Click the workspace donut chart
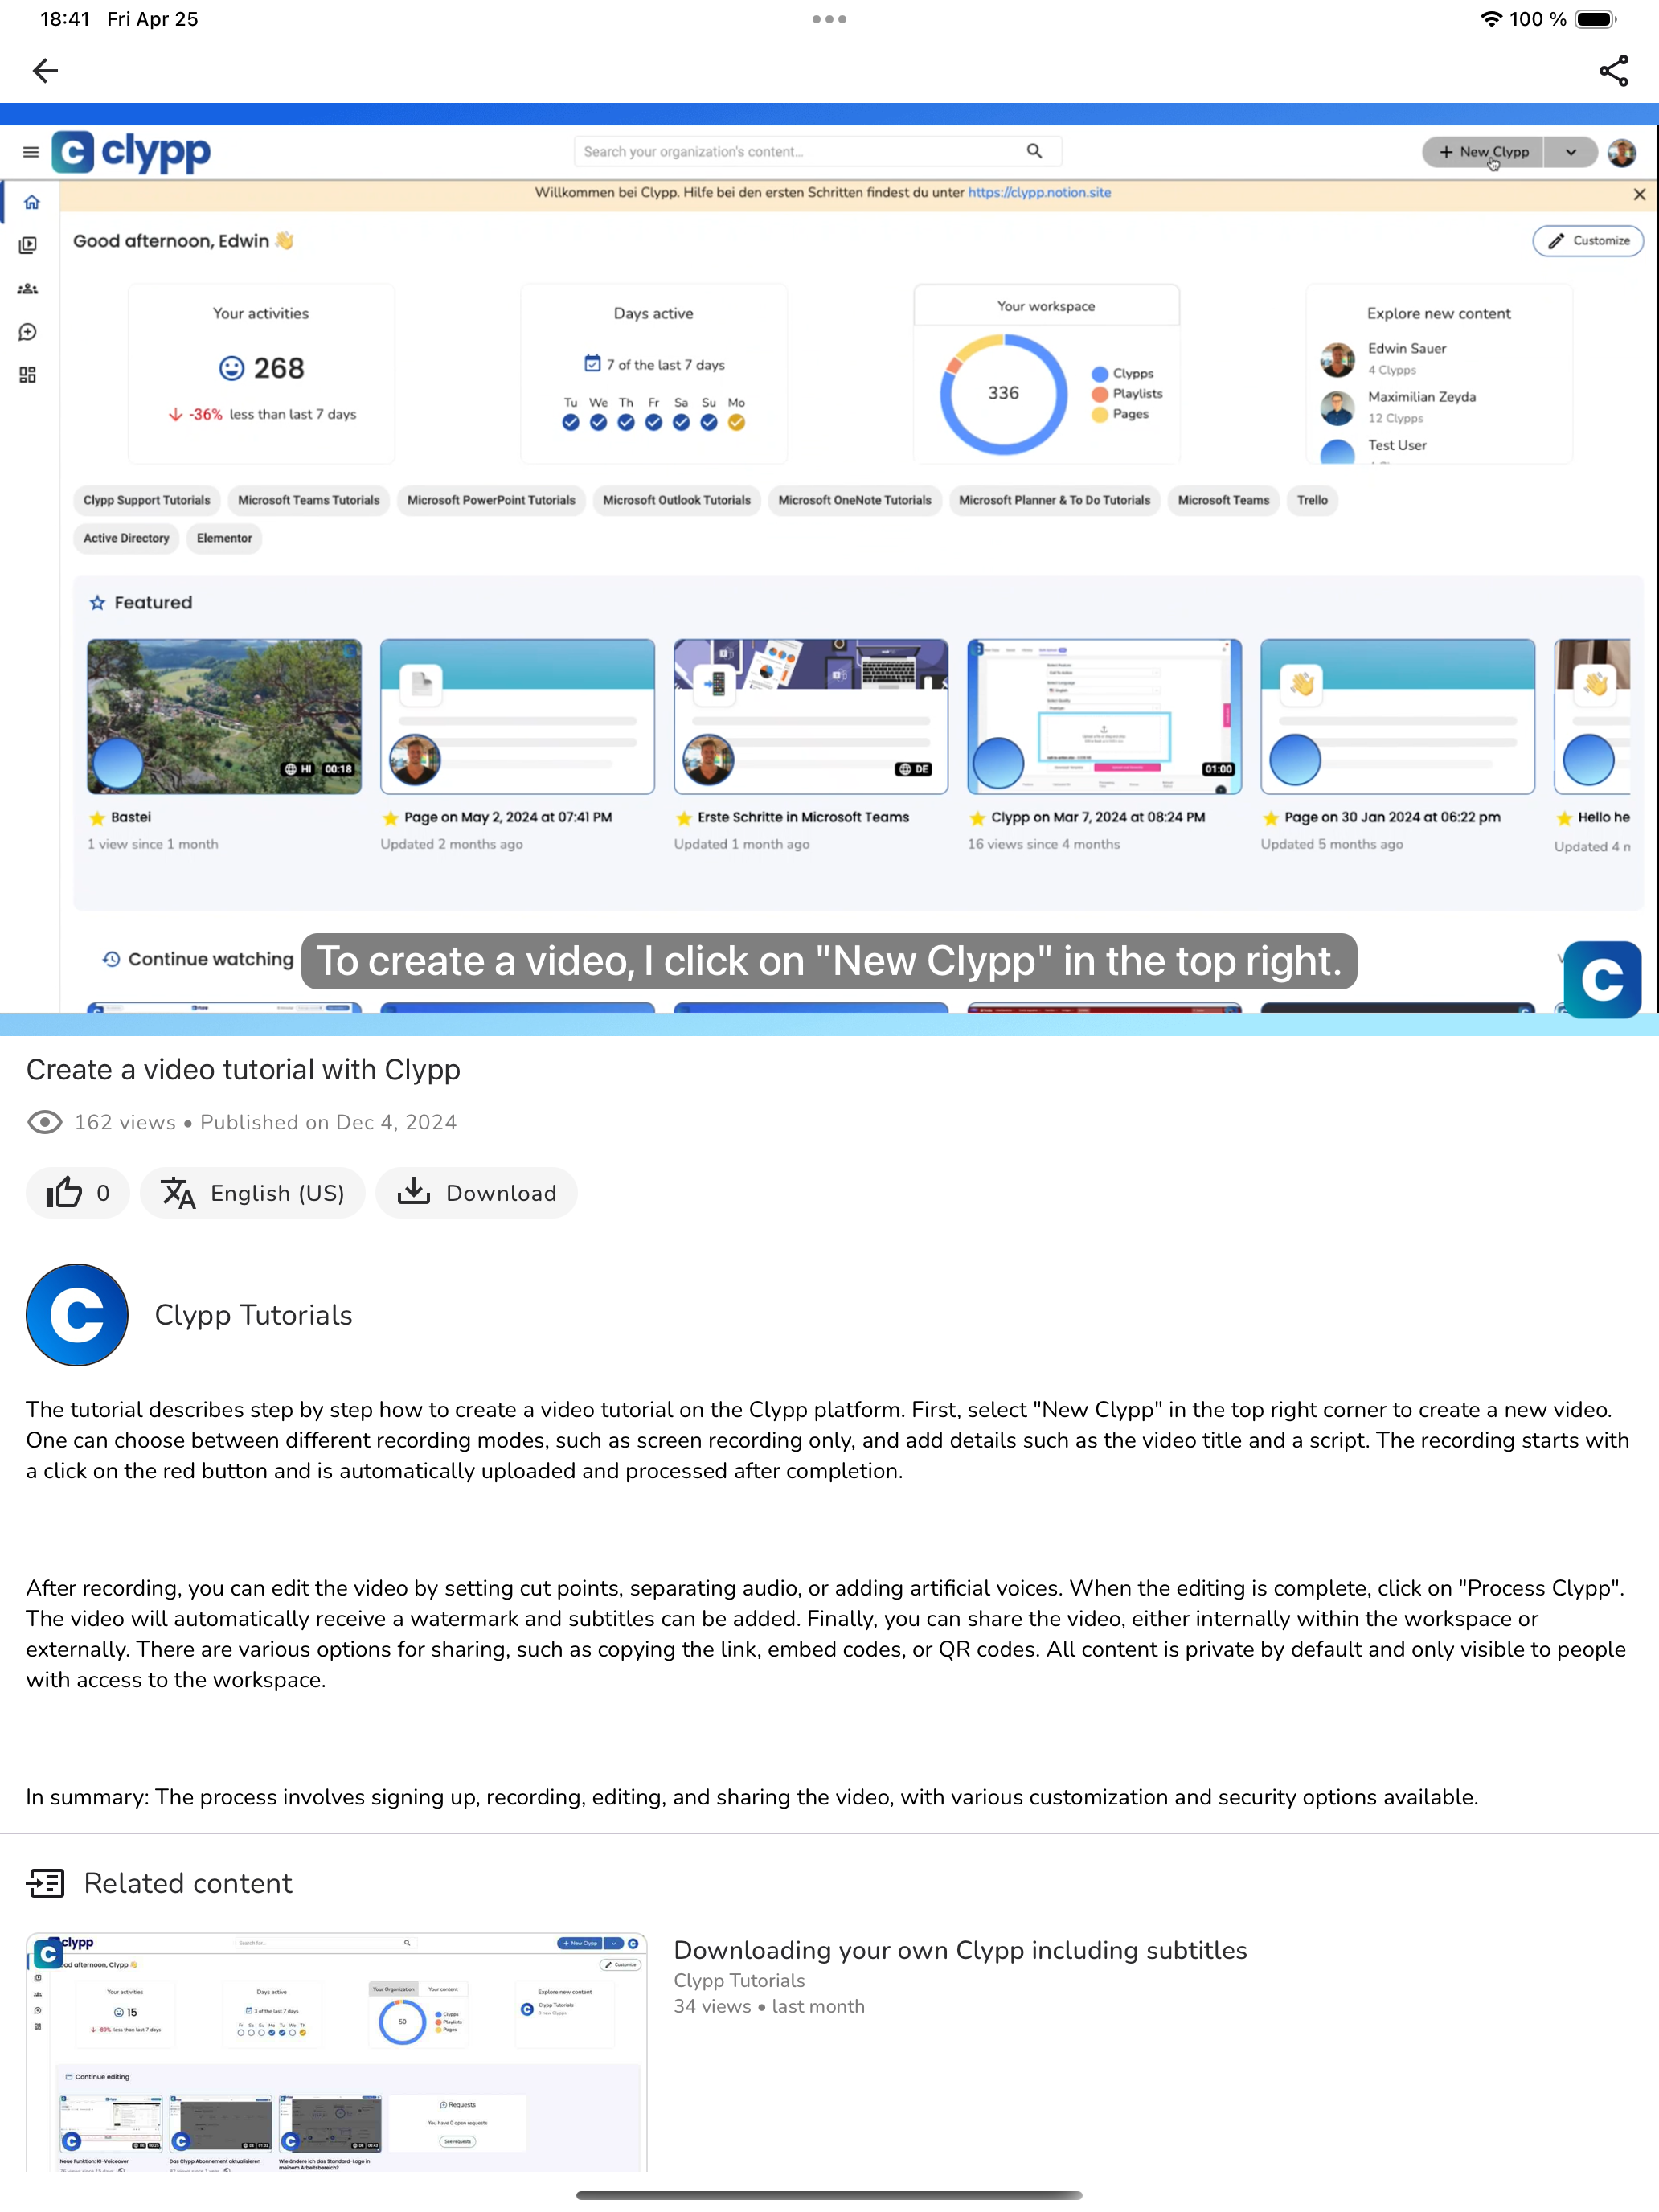The image size is (1659, 2212). coord(1003,394)
